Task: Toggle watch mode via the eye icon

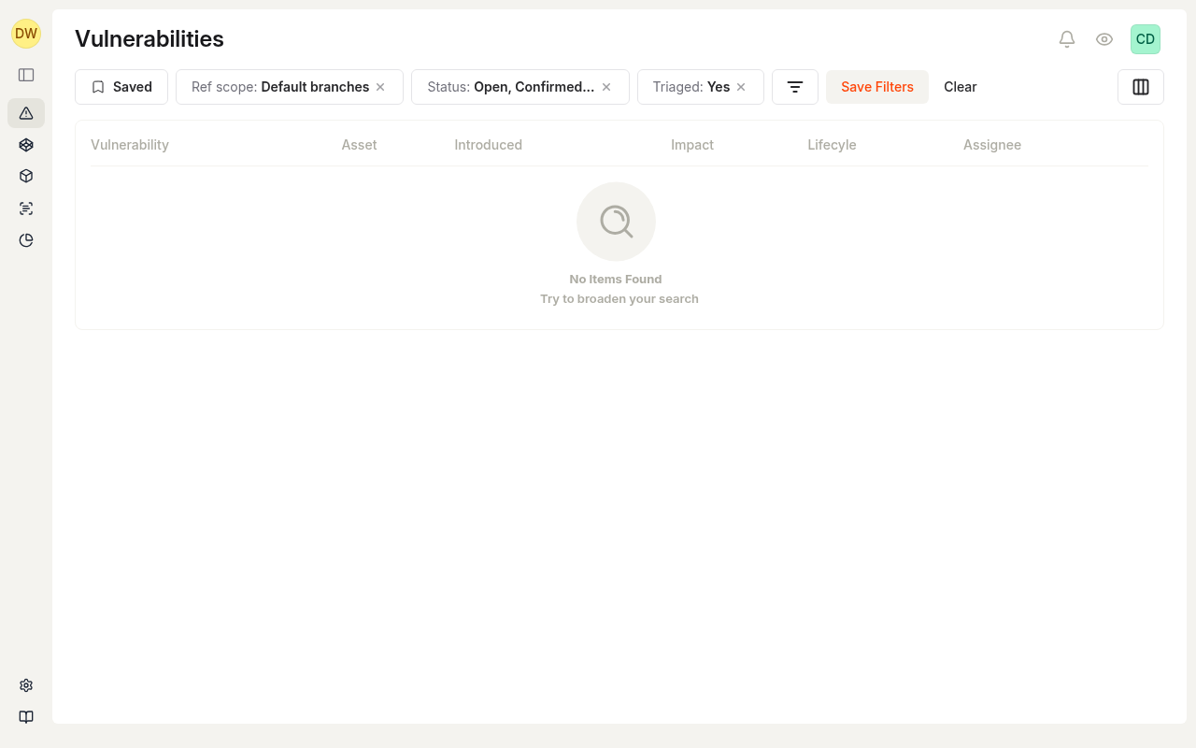Action: (1104, 39)
